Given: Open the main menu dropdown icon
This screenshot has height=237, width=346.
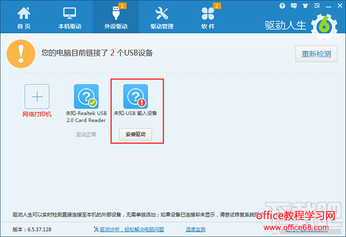Looking at the screenshot, I should (317, 6).
